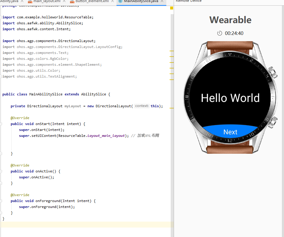The width and height of the screenshot is (284, 237).
Task: Collapse the onStart method fold marker
Action: coord(1,124)
